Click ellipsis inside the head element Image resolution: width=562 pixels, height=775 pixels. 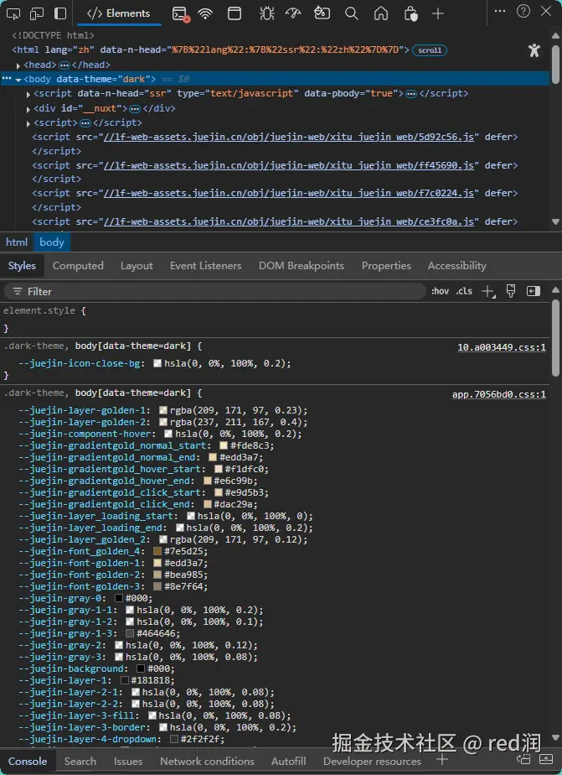64,65
